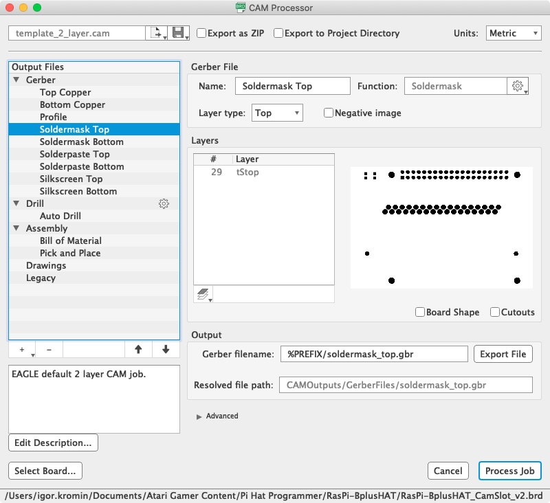The width and height of the screenshot is (550, 503).
Task: Open the Units Metric dropdown
Action: point(514,33)
